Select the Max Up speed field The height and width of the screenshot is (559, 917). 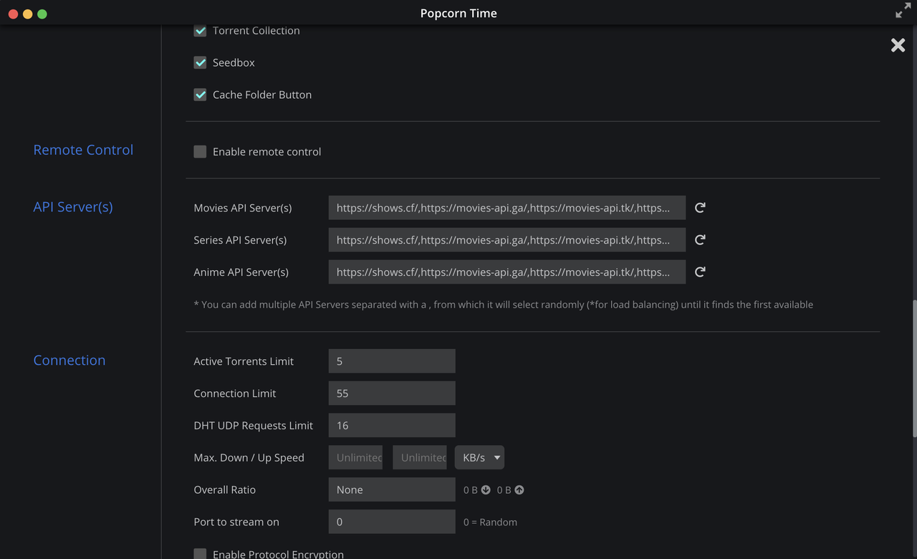[419, 457]
